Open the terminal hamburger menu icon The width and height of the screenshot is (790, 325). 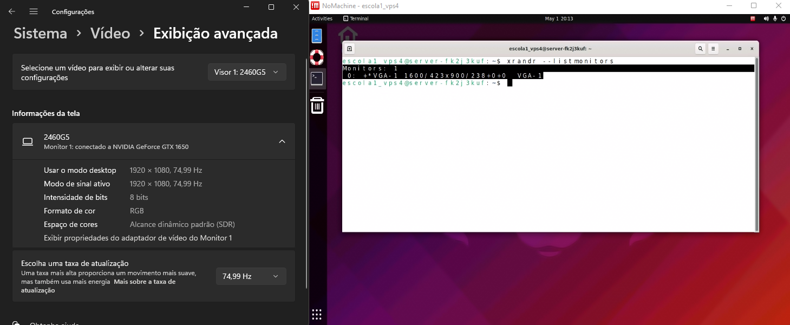tap(712, 48)
